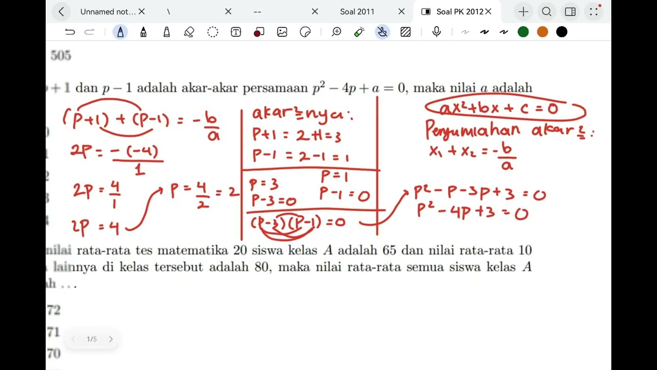The width and height of the screenshot is (657, 370).
Task: Choose the medium pen stroke preset
Action: tap(484, 32)
